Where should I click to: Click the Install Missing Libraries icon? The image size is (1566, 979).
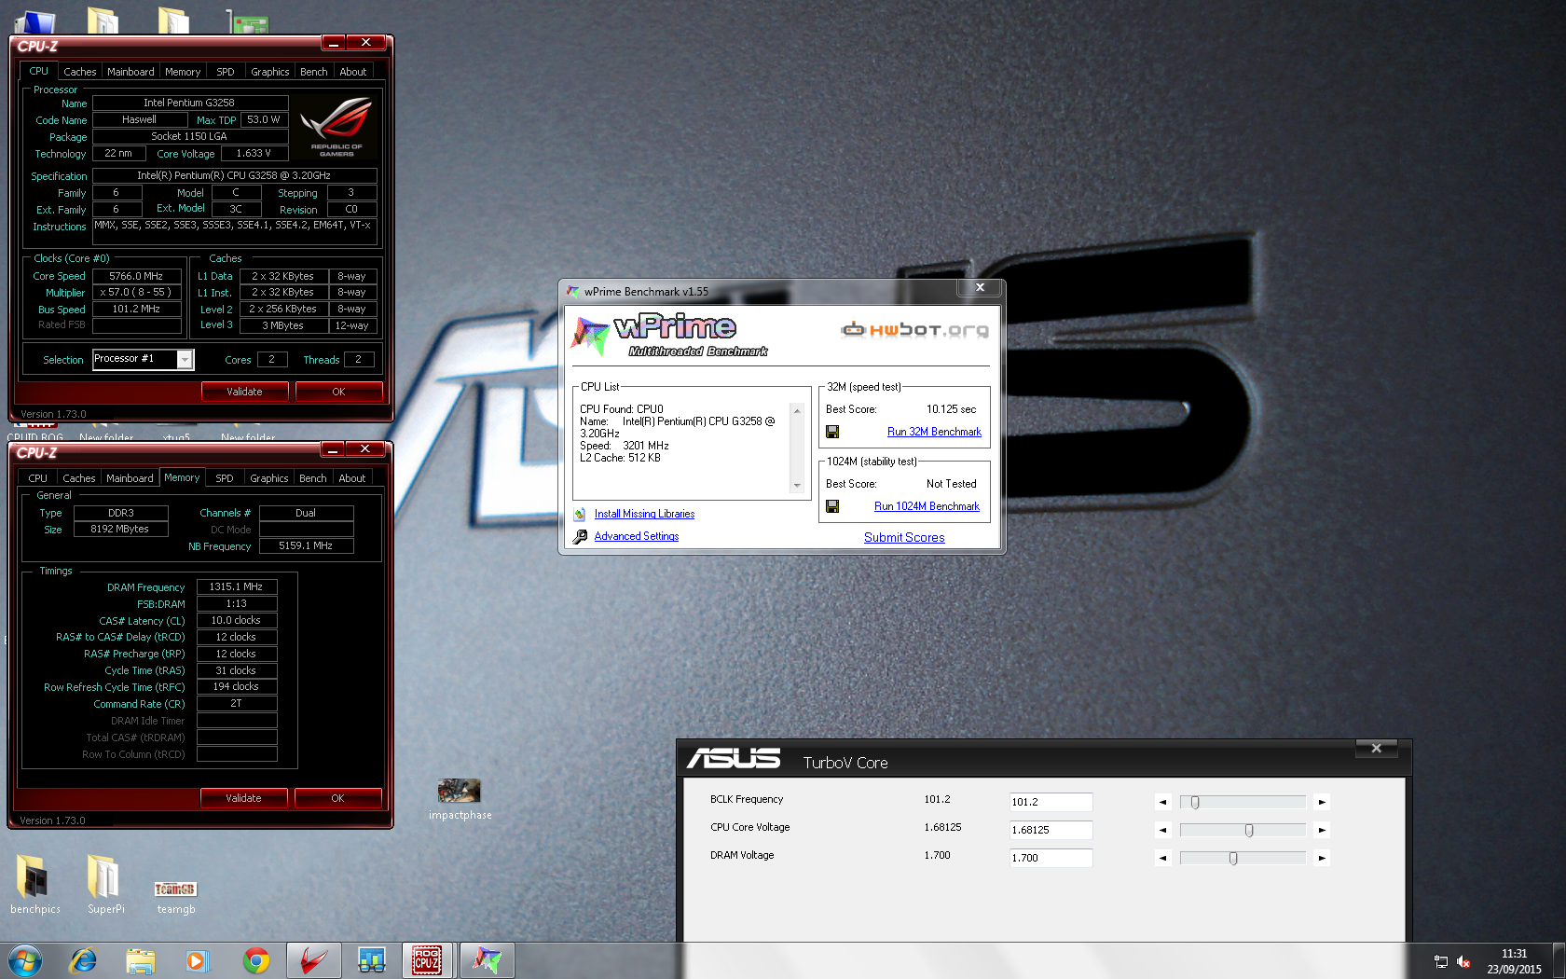(x=580, y=514)
